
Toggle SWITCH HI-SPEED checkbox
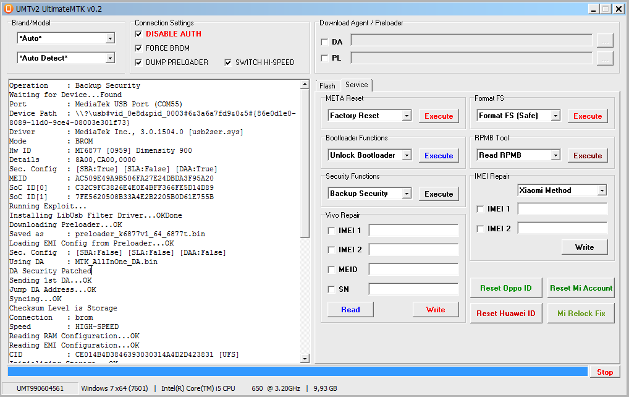[228, 62]
